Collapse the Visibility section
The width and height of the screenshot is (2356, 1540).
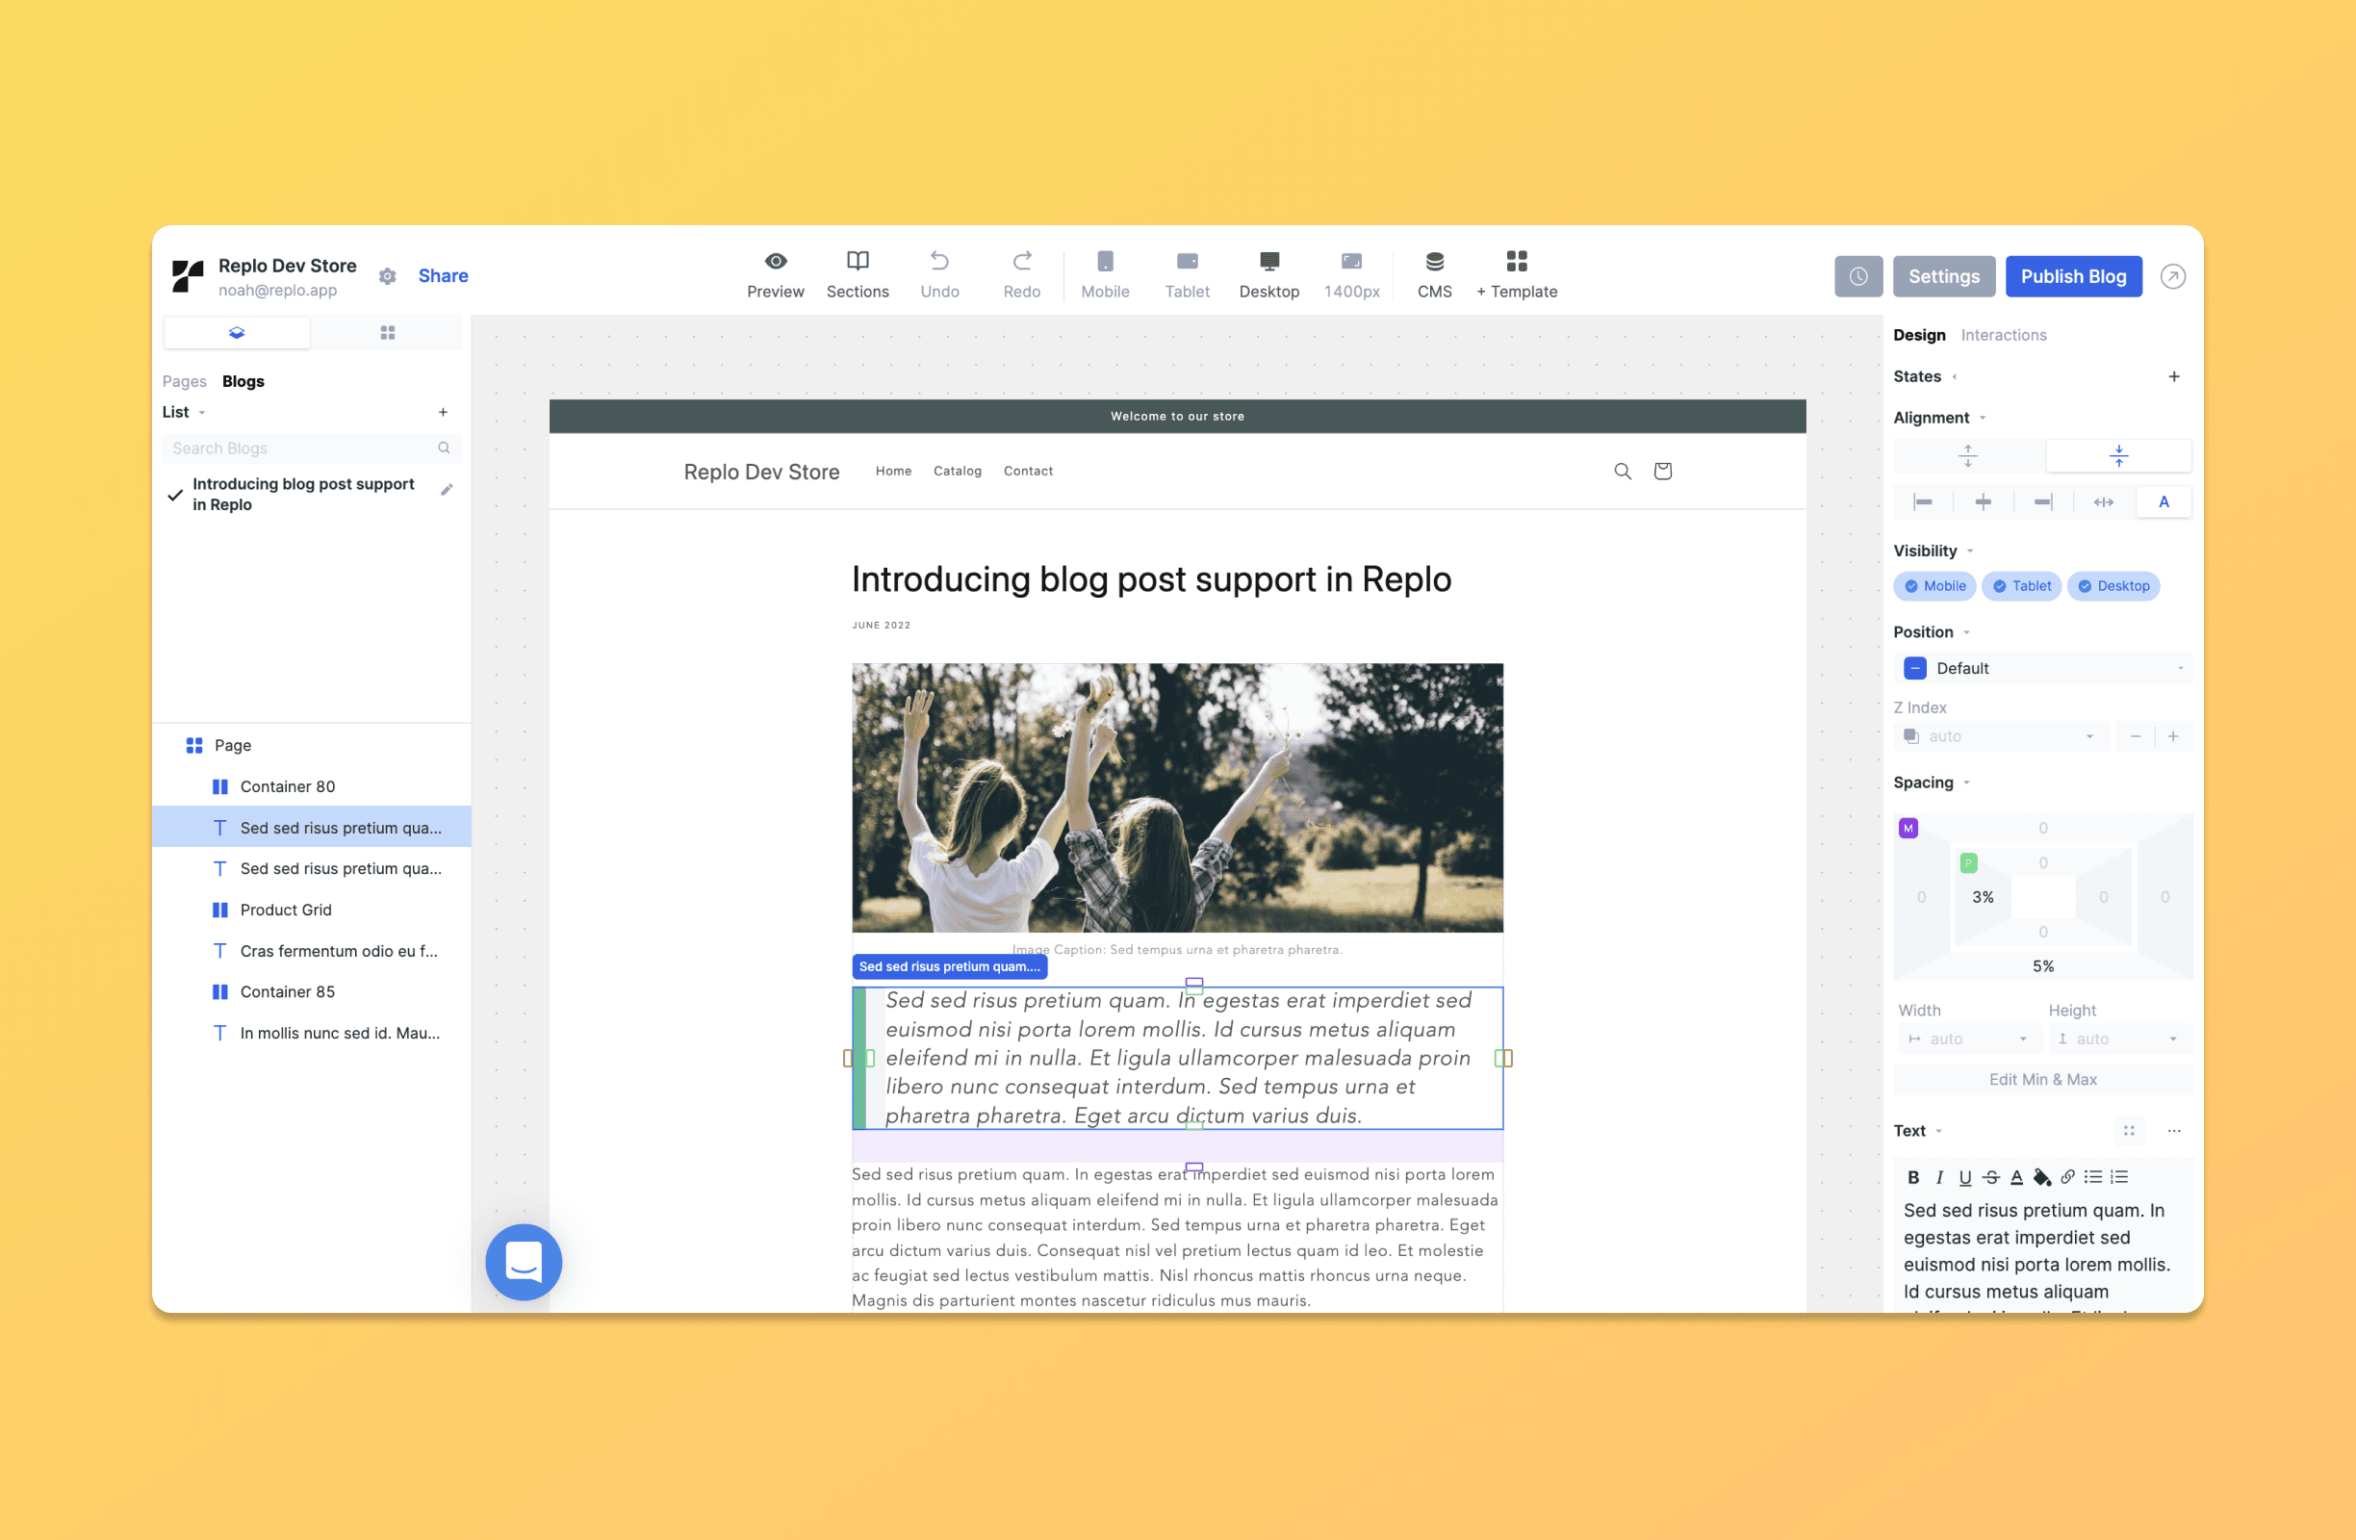click(x=1933, y=551)
